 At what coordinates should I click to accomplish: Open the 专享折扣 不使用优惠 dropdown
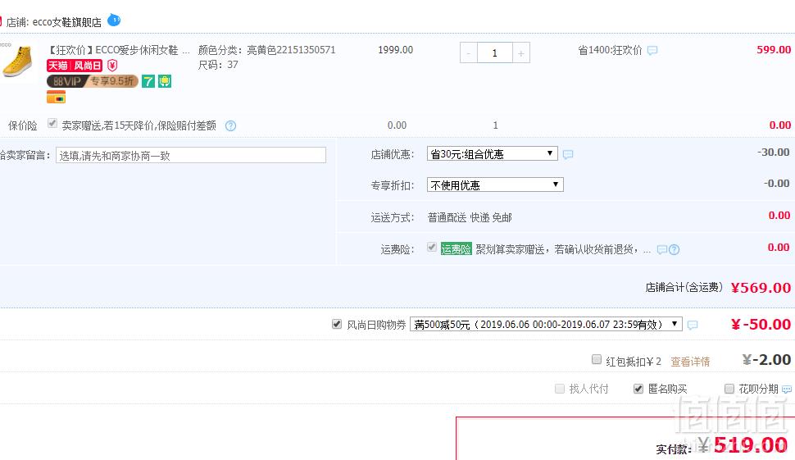495,184
